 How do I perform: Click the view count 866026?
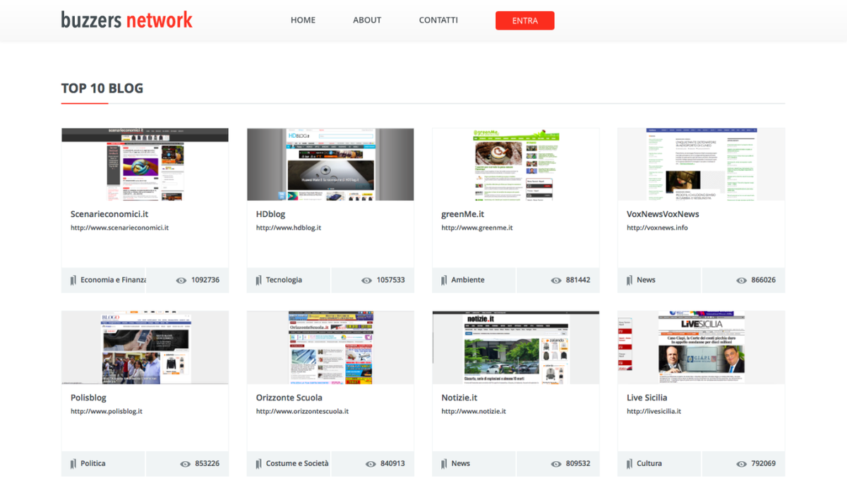(x=764, y=280)
